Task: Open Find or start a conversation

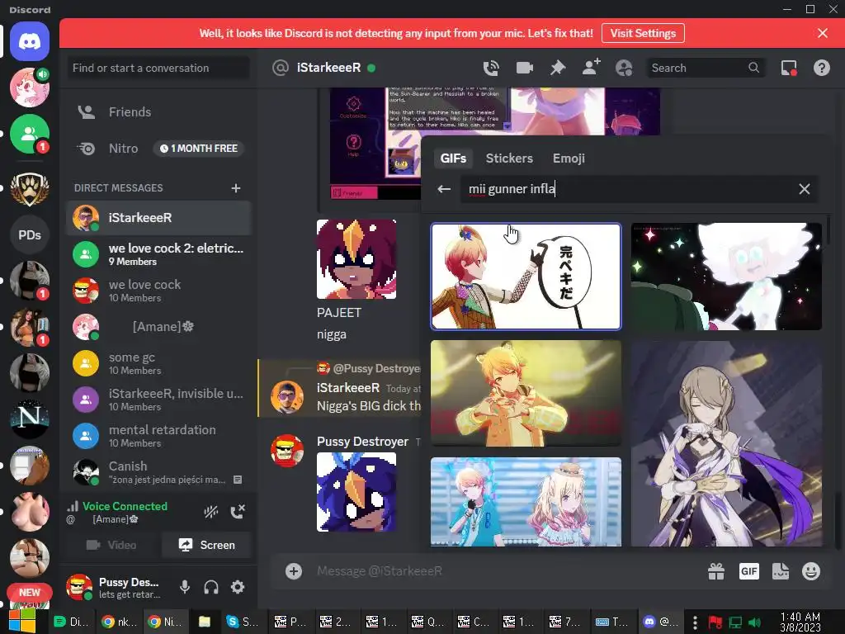Action: coord(158,68)
